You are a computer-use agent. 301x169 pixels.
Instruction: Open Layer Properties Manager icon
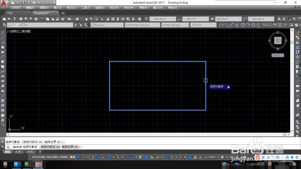tap(4, 25)
